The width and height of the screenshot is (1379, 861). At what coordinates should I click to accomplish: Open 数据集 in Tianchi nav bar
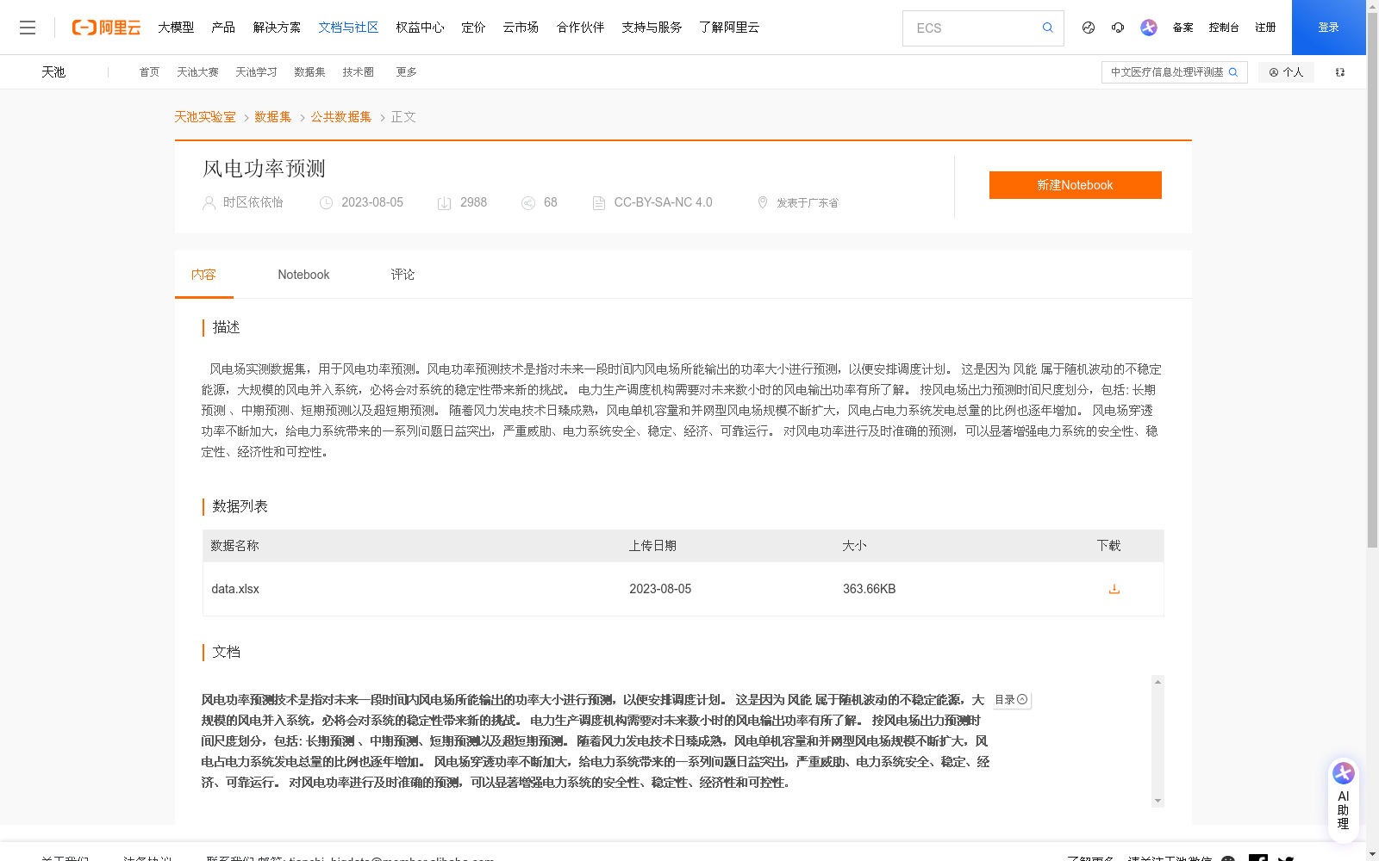pyautogui.click(x=309, y=72)
